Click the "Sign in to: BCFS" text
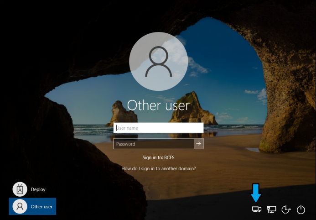The width and height of the screenshot is (316, 220). [158, 157]
